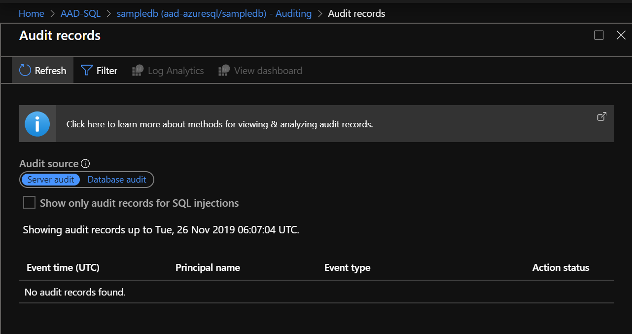Navigate to AAD-SQL breadcrumb
The height and width of the screenshot is (334, 632).
[x=80, y=13]
